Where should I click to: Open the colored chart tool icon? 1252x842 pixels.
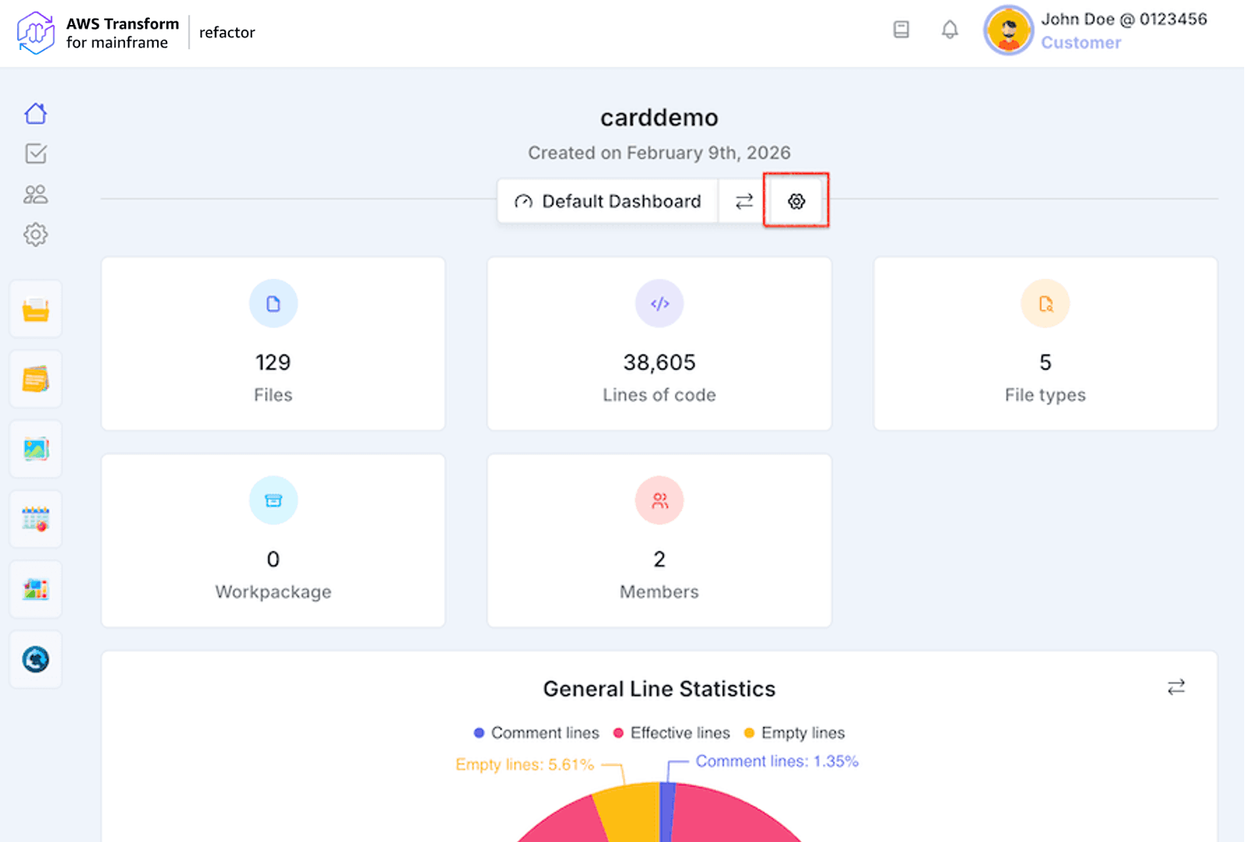click(36, 589)
